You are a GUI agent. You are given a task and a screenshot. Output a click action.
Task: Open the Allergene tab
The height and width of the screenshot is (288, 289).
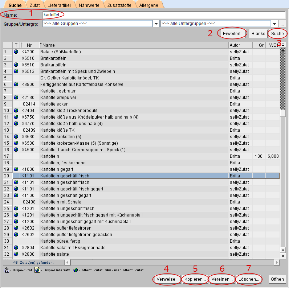click(150, 5)
